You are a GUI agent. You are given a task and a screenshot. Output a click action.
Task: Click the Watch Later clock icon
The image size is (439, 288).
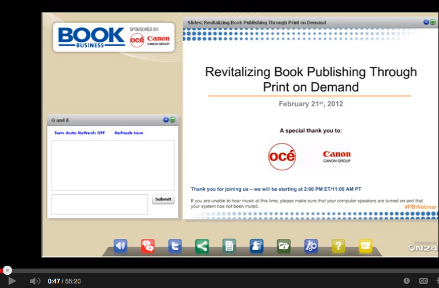406,281
